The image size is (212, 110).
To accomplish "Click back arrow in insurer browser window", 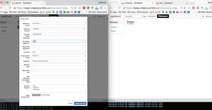I will click(x=1, y=8).
